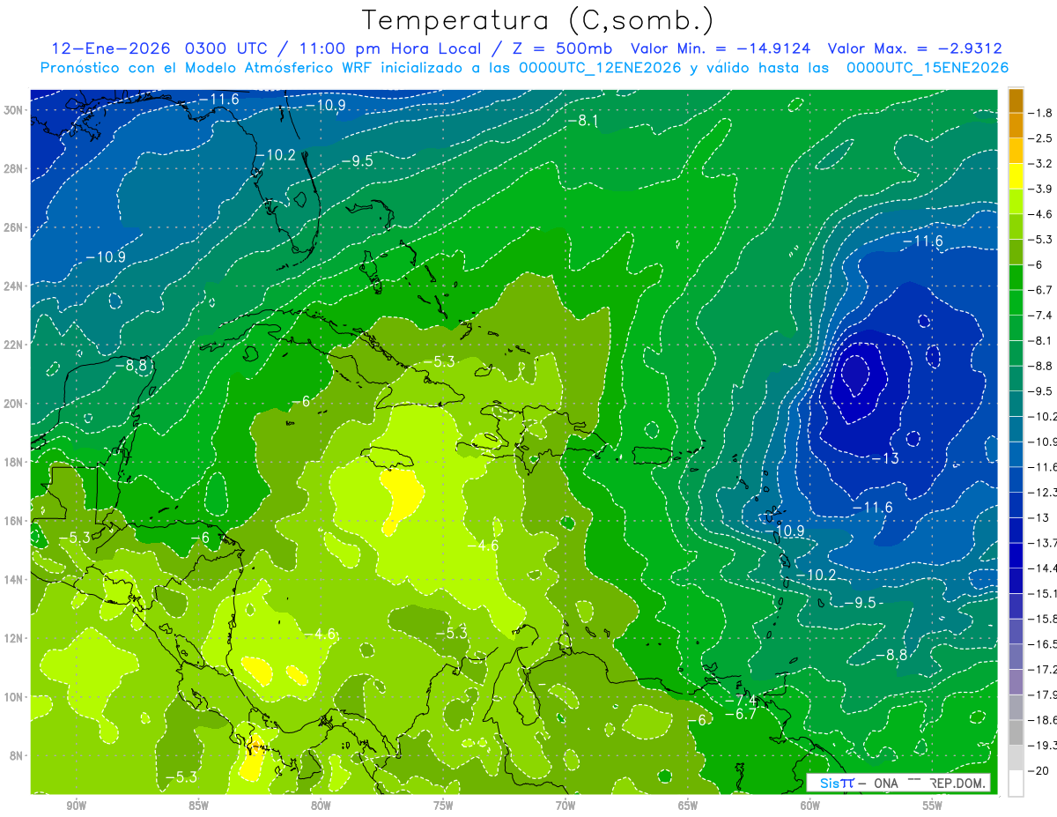Click the '-8.1' contour label on the map
The image size is (1057, 817).
pos(583,120)
